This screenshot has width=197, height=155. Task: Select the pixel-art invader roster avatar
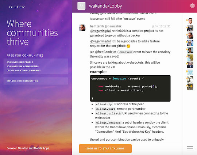coord(190,72)
